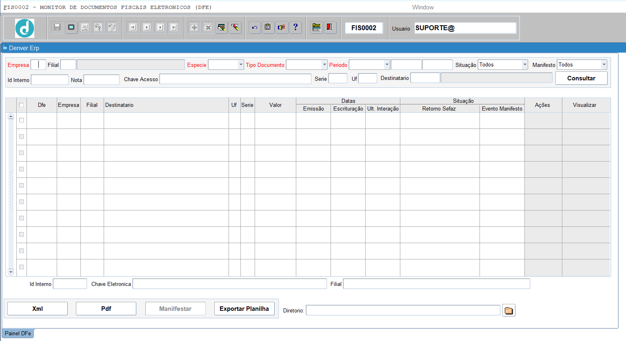Click the Chave Acesso input field
The width and height of the screenshot is (626, 341).
coord(235,79)
